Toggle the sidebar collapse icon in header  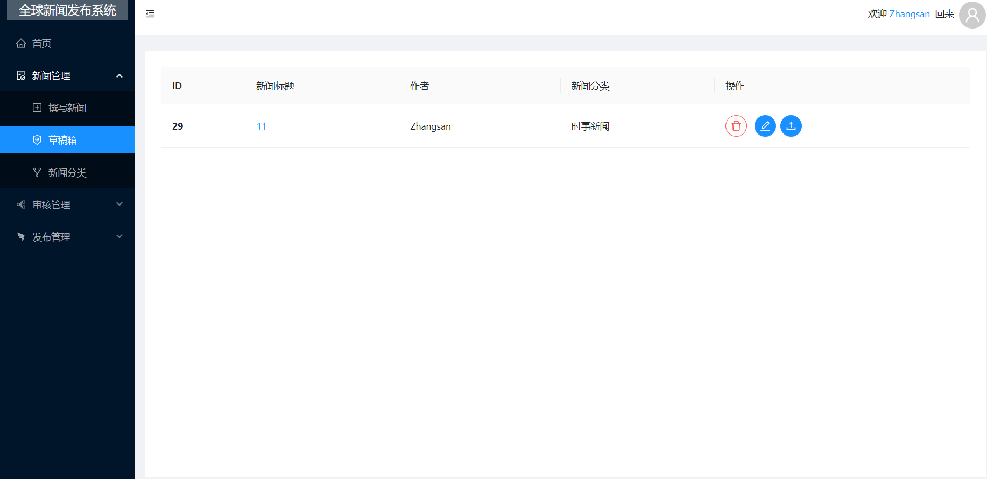tap(150, 14)
